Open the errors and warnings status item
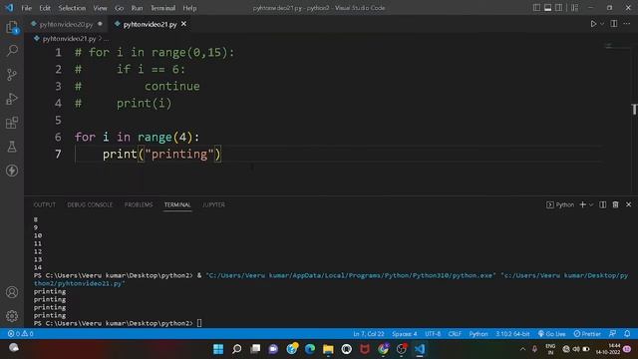Viewport: 638px width, 359px height. 21,334
